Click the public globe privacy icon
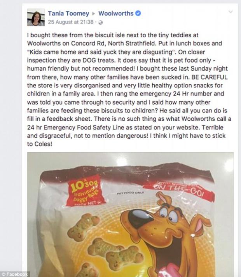Image resolution: width=241 pixels, height=277 pixels. pyautogui.click(x=100, y=23)
